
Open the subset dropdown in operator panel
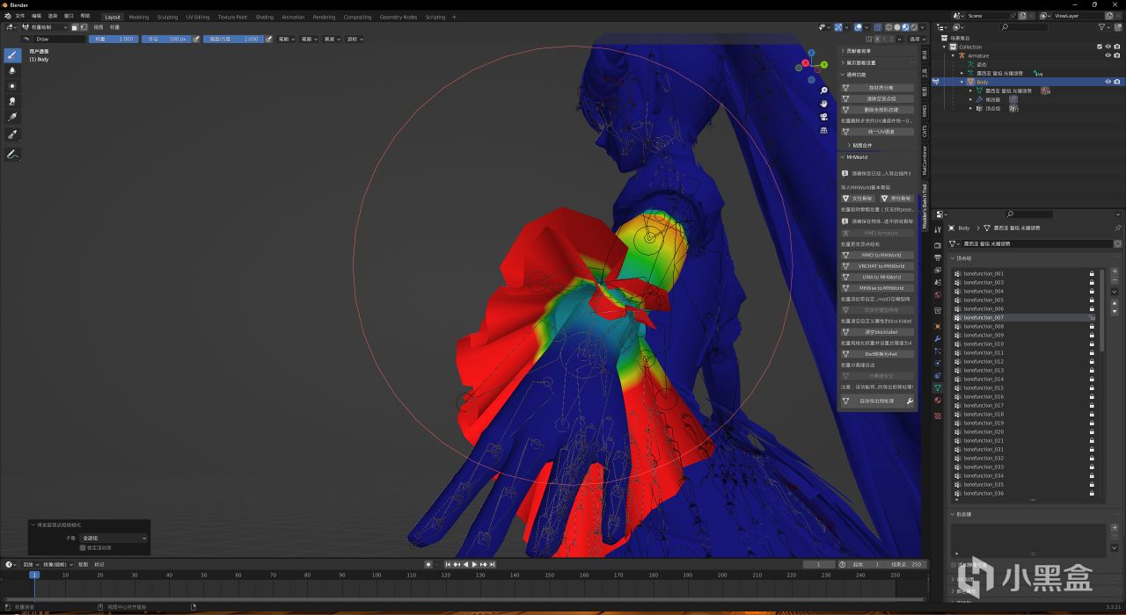(113, 538)
